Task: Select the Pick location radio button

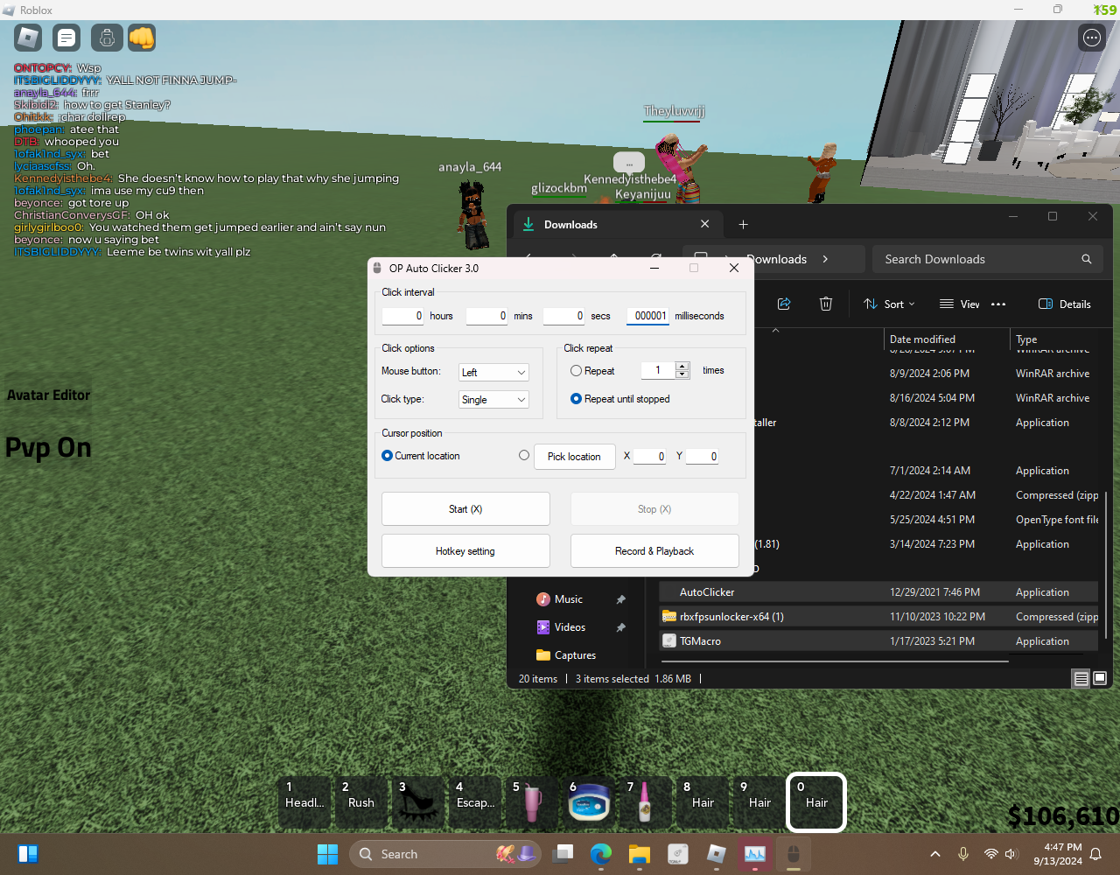Action: [524, 455]
